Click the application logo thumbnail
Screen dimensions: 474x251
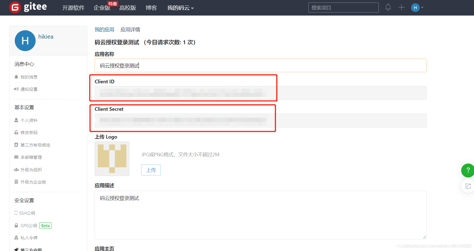pos(112,159)
